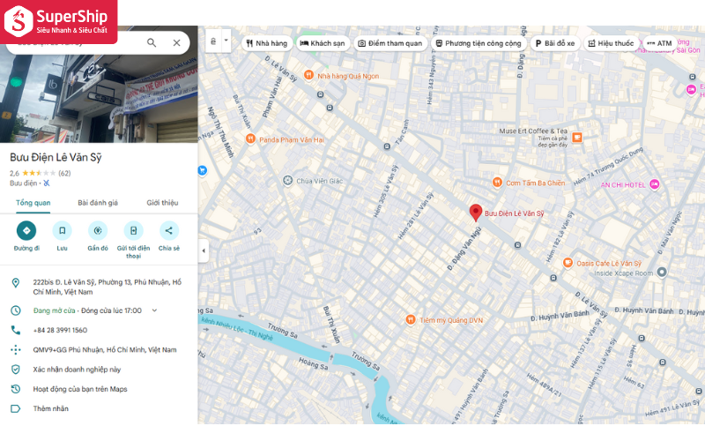Select Chùa Viên Giác temple marker
The height and width of the screenshot is (441, 705).
click(x=288, y=181)
